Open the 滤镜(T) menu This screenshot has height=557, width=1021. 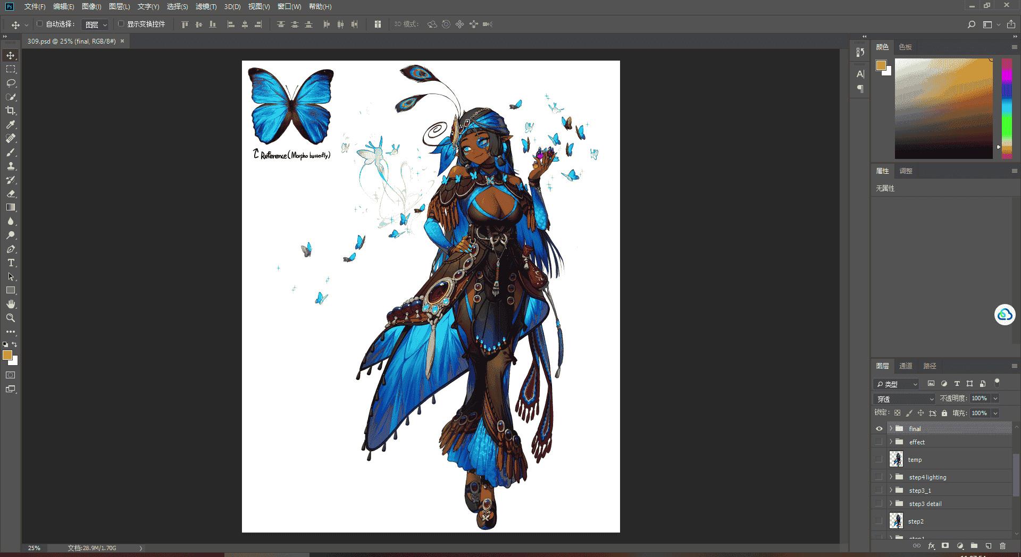(206, 6)
